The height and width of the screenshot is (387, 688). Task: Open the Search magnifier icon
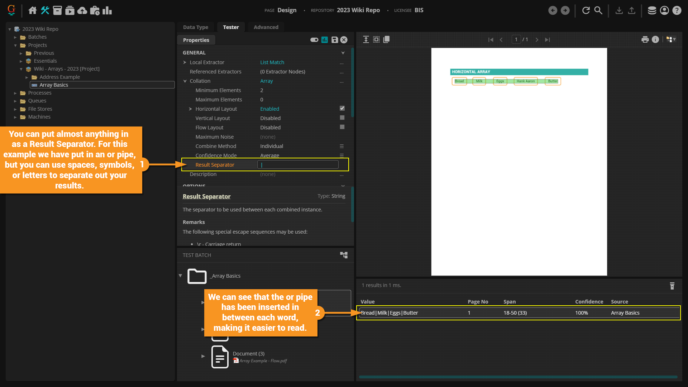coord(598,10)
